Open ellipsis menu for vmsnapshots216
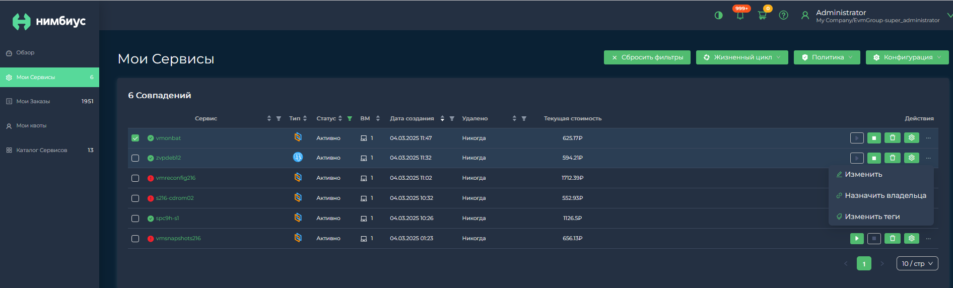 [x=928, y=239]
